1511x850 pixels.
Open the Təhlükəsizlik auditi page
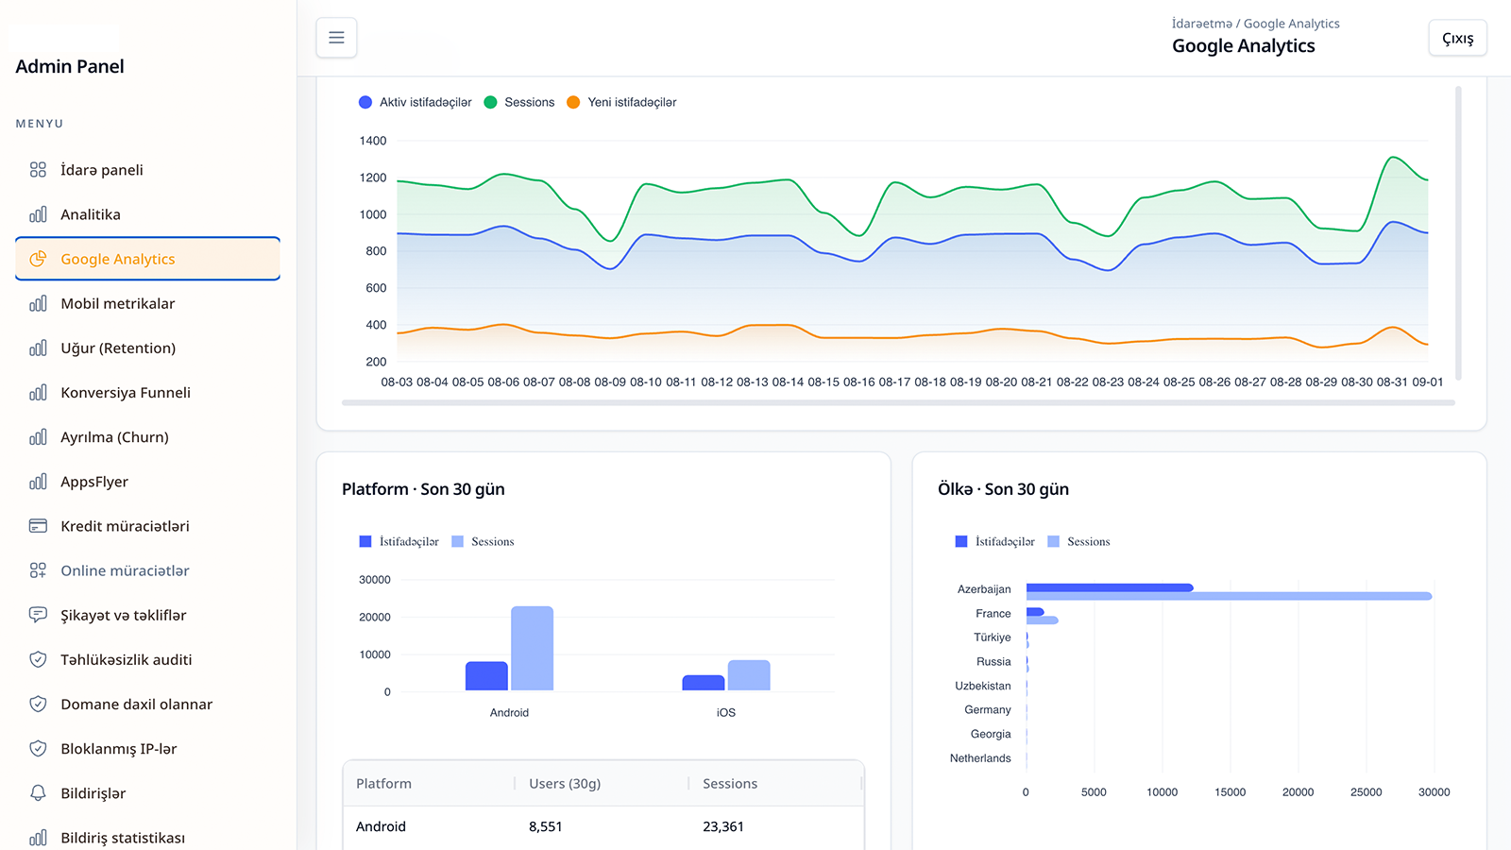tap(148, 659)
